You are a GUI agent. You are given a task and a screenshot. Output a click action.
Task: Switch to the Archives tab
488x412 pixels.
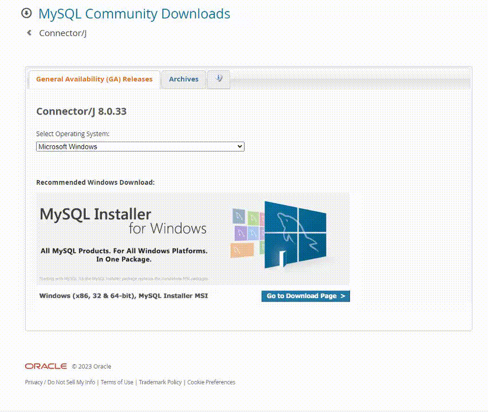[x=184, y=80]
